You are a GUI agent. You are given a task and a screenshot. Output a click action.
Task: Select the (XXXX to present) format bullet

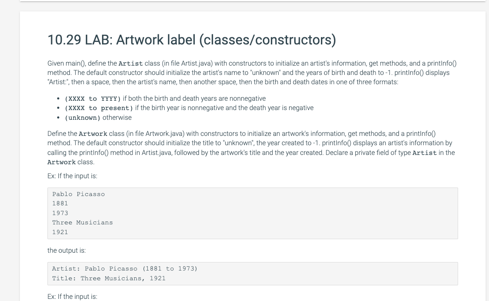pos(189,108)
